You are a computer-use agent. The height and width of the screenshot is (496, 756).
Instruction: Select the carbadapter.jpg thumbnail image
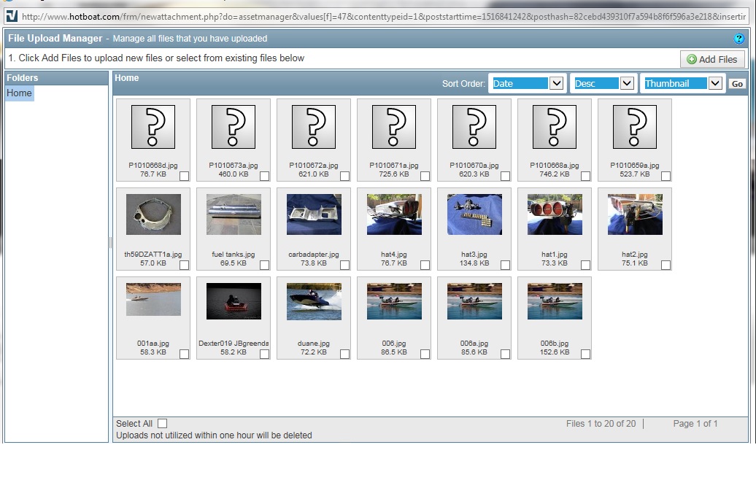point(314,214)
